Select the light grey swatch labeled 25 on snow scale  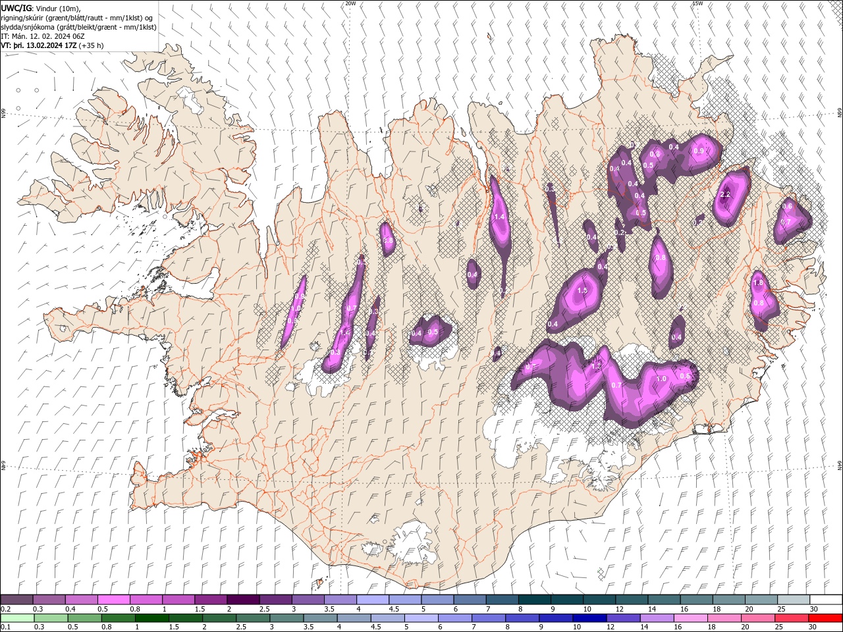click(792, 600)
